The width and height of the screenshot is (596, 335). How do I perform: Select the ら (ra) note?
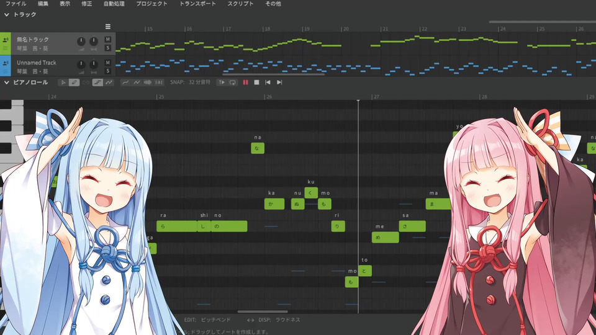177,226
